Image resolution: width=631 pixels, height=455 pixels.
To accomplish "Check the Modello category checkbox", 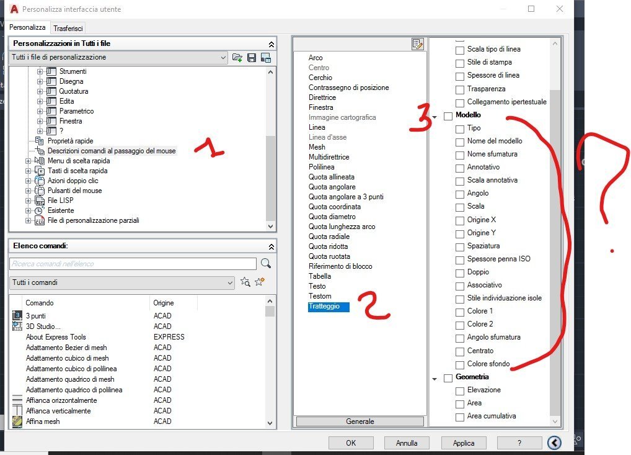I will pyautogui.click(x=448, y=116).
